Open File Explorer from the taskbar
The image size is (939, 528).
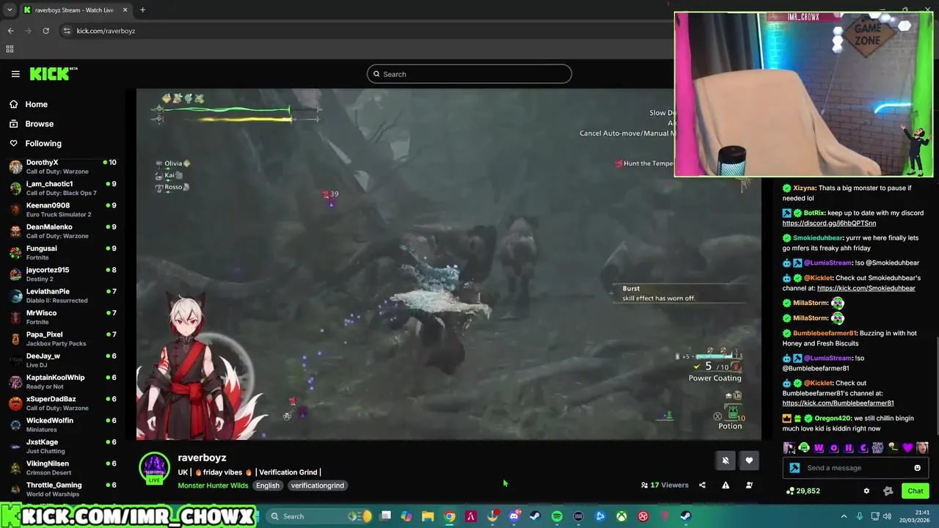[x=428, y=516]
